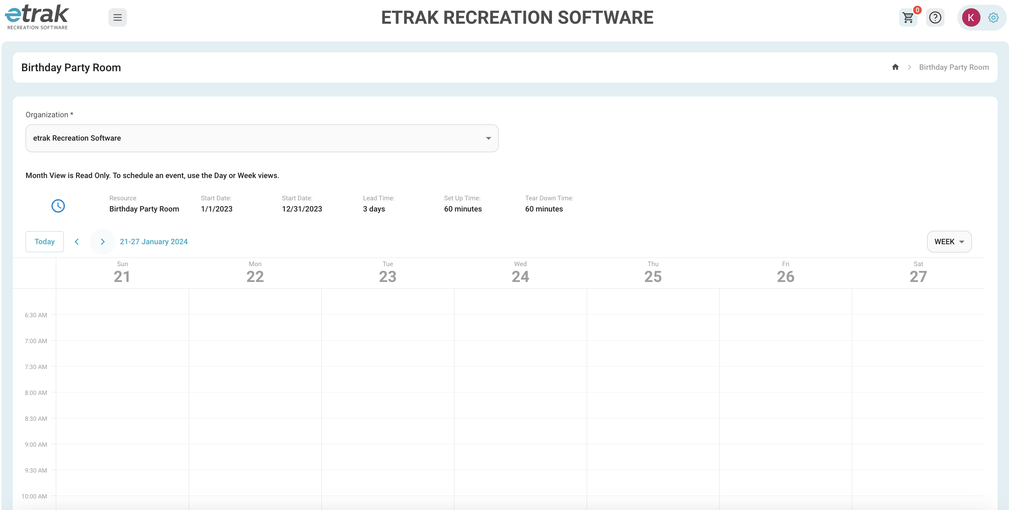Click the etrak Recreation Software logo
Viewport: 1014px width, 510px height.
point(37,17)
